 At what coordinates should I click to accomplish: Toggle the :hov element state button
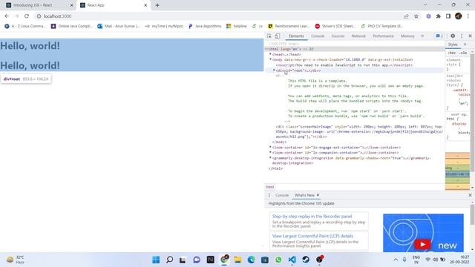point(452,53)
